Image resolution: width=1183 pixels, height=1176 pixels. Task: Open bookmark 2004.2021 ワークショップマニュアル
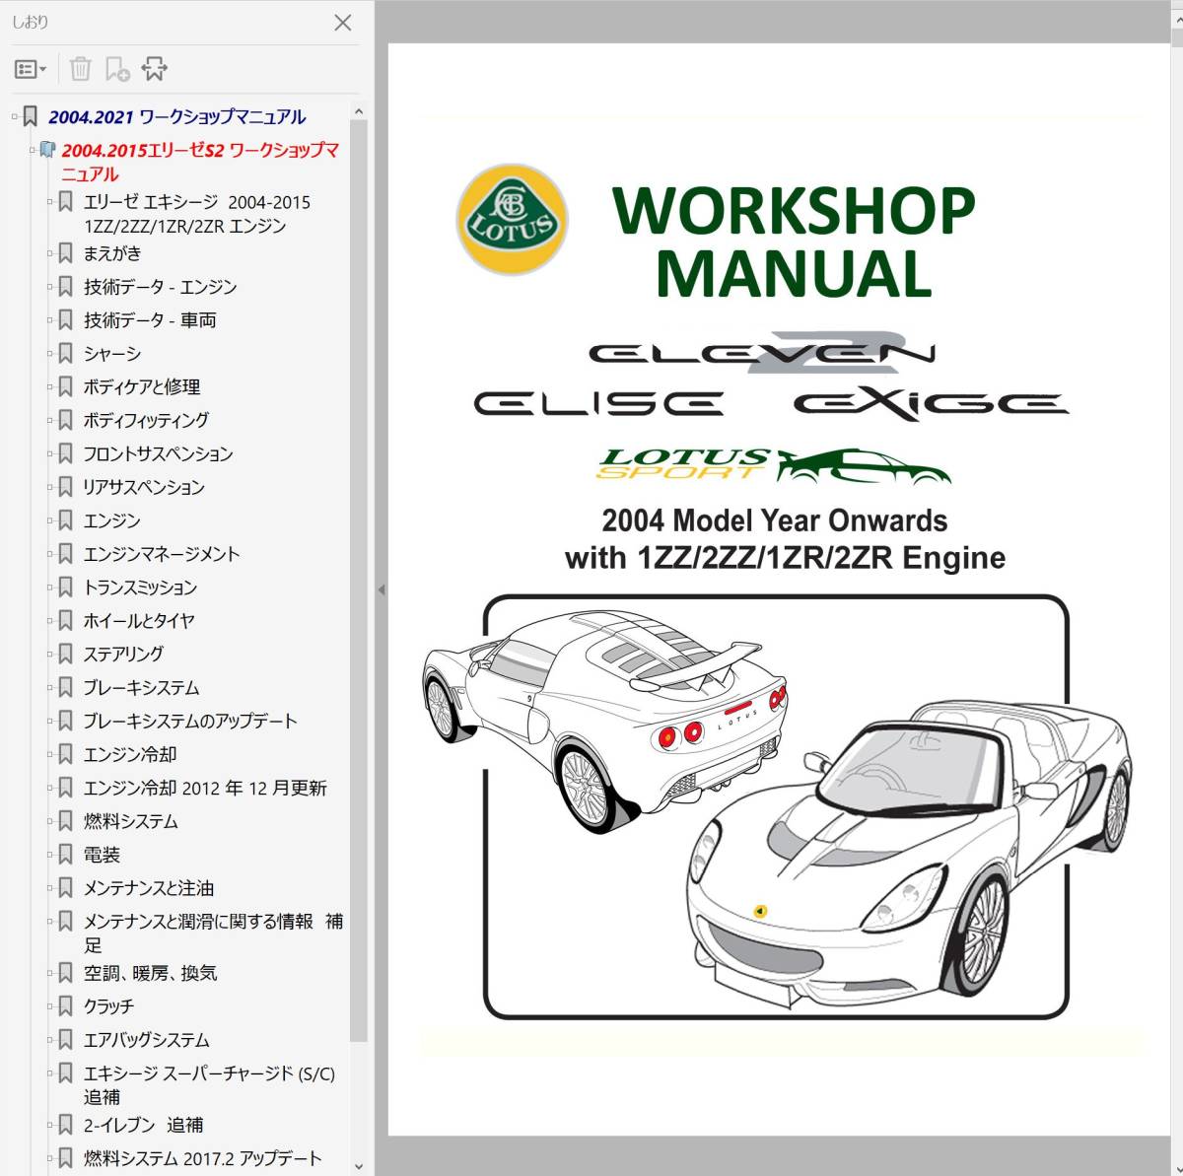coord(177,117)
